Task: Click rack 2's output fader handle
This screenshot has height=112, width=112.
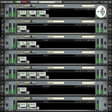Action: (x=105, y=28)
